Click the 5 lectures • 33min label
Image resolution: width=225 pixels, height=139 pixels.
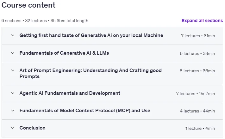click(x=197, y=53)
